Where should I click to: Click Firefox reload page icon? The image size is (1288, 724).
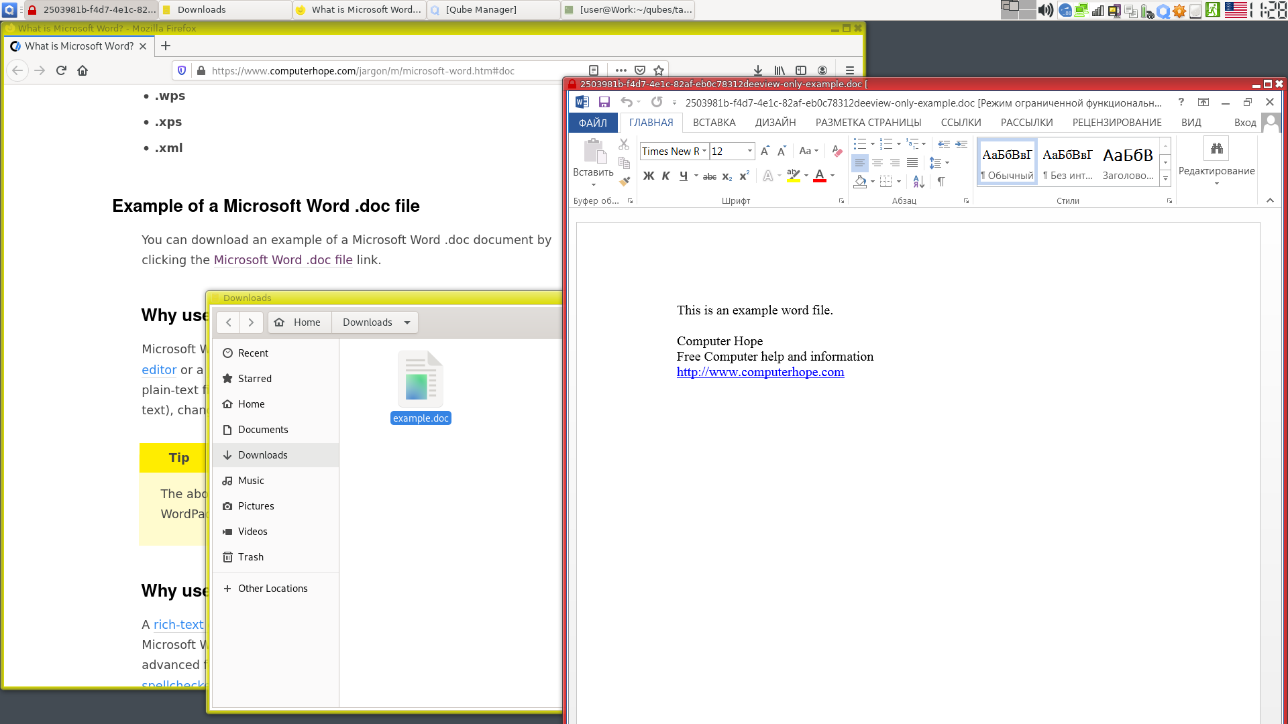click(x=61, y=70)
